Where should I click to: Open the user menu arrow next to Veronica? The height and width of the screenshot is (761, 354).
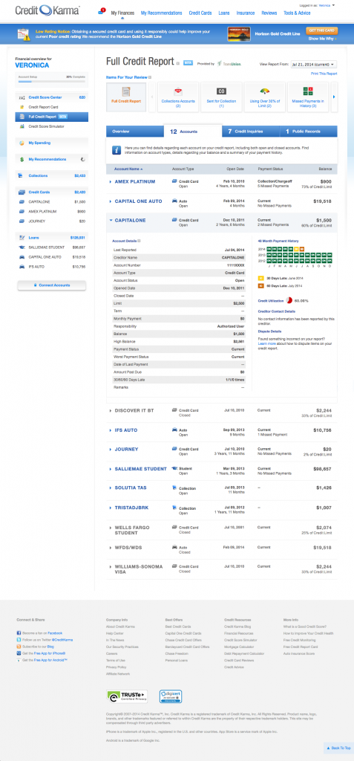tap(334, 5)
